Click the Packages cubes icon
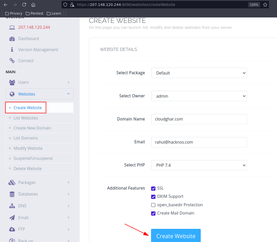This screenshot has width=277, height=242. pos(12,182)
